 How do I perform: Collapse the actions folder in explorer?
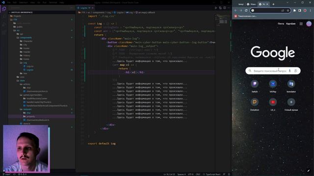(26, 84)
